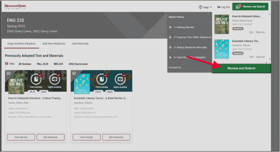Click the Log Out link
The width and height of the screenshot is (280, 152).
tap(224, 7)
